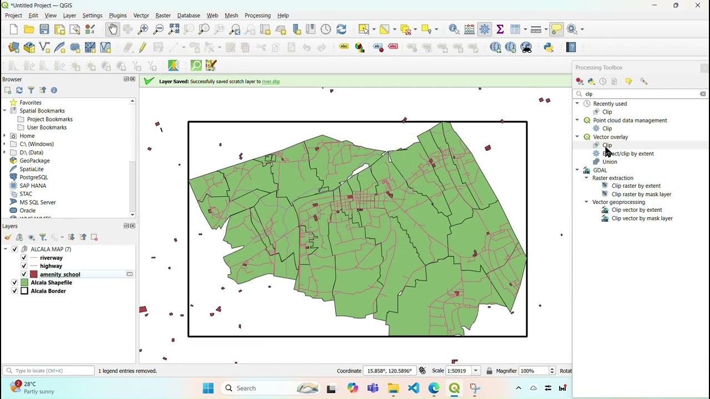Toggle highway layer visibility checkbox
The height and width of the screenshot is (399, 710).
coord(24,266)
